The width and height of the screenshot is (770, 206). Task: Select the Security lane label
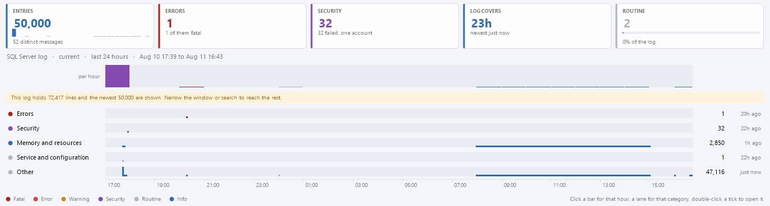[28, 128]
